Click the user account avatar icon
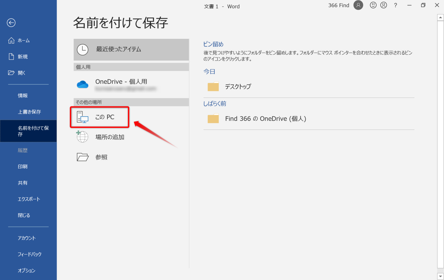Image resolution: width=444 pixels, height=280 pixels. click(358, 5)
